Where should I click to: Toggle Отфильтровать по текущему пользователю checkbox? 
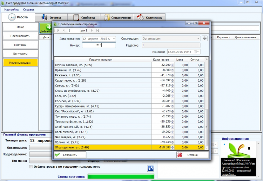pyautogui.click(x=31, y=167)
